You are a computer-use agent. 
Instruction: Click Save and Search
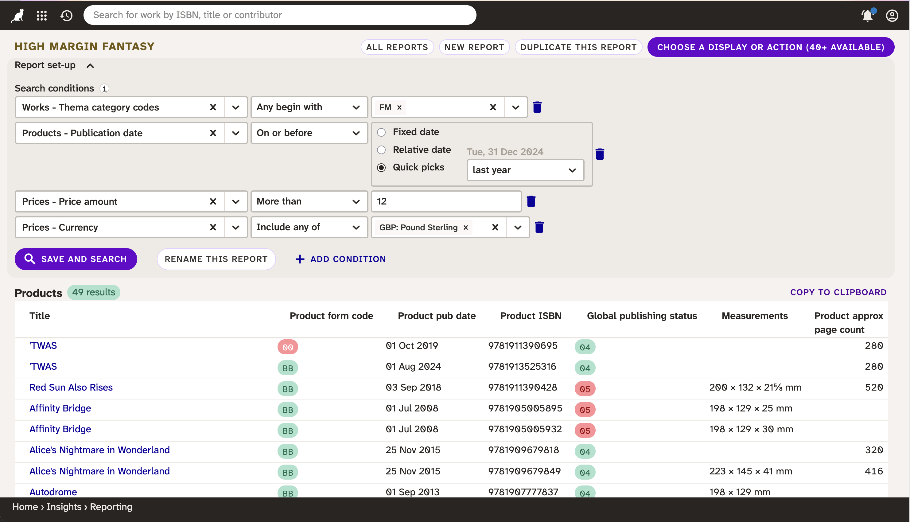click(x=76, y=259)
